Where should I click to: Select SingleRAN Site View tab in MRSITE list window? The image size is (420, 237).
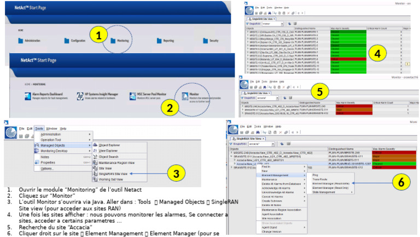(261, 19)
